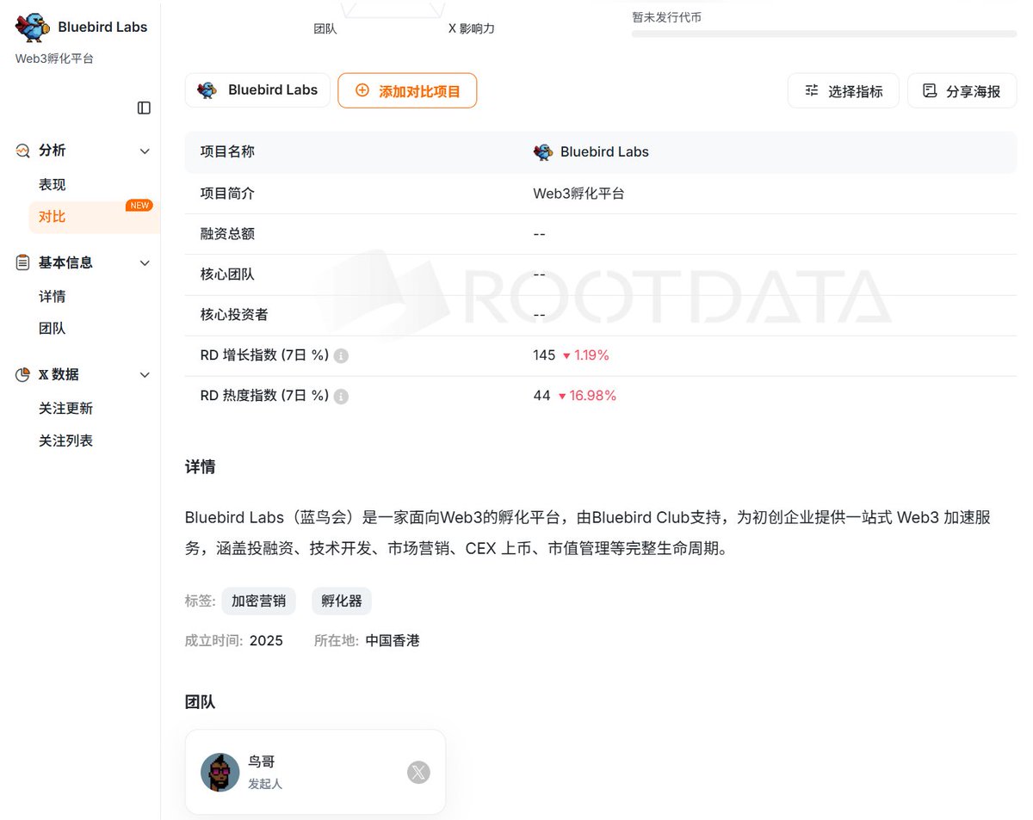
Task: Open the 详情 sidebar item
Action: pyautogui.click(x=53, y=297)
